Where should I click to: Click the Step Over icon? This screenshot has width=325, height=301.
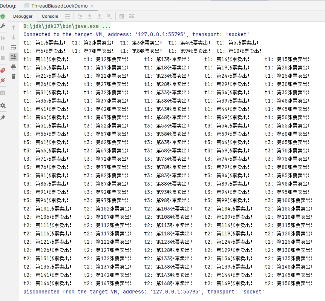tap(80, 16)
